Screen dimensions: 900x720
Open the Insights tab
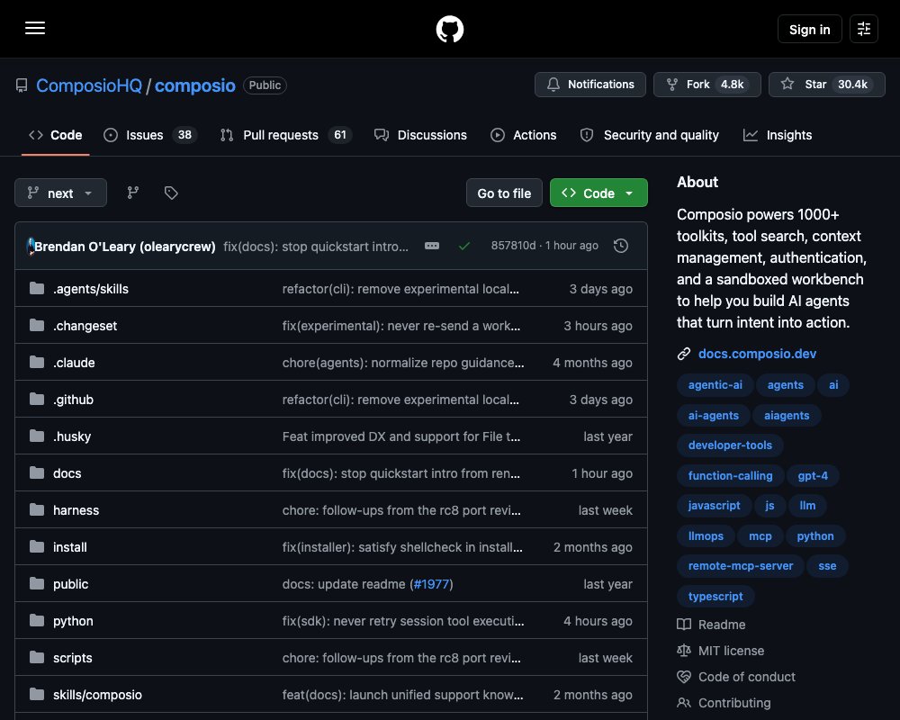(778, 135)
